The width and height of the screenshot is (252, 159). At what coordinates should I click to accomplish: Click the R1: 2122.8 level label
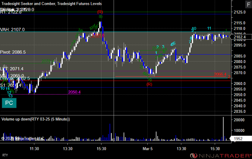11,12
